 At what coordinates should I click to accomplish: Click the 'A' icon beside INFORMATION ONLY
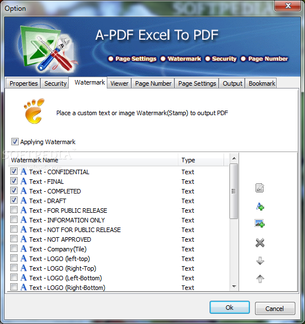24,220
